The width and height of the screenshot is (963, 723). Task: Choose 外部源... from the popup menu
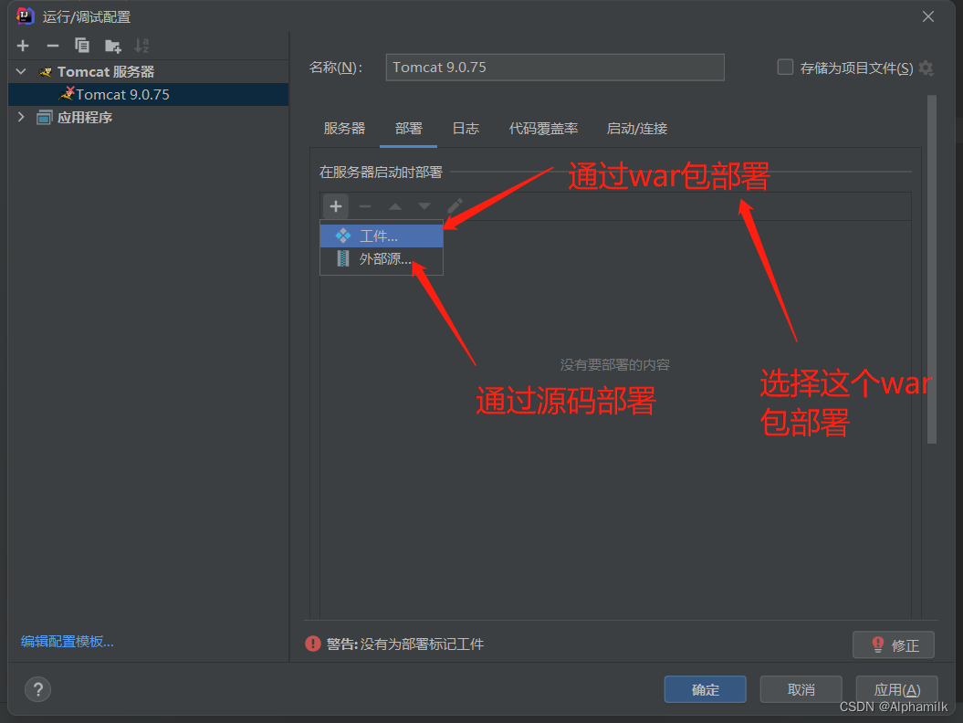382,258
